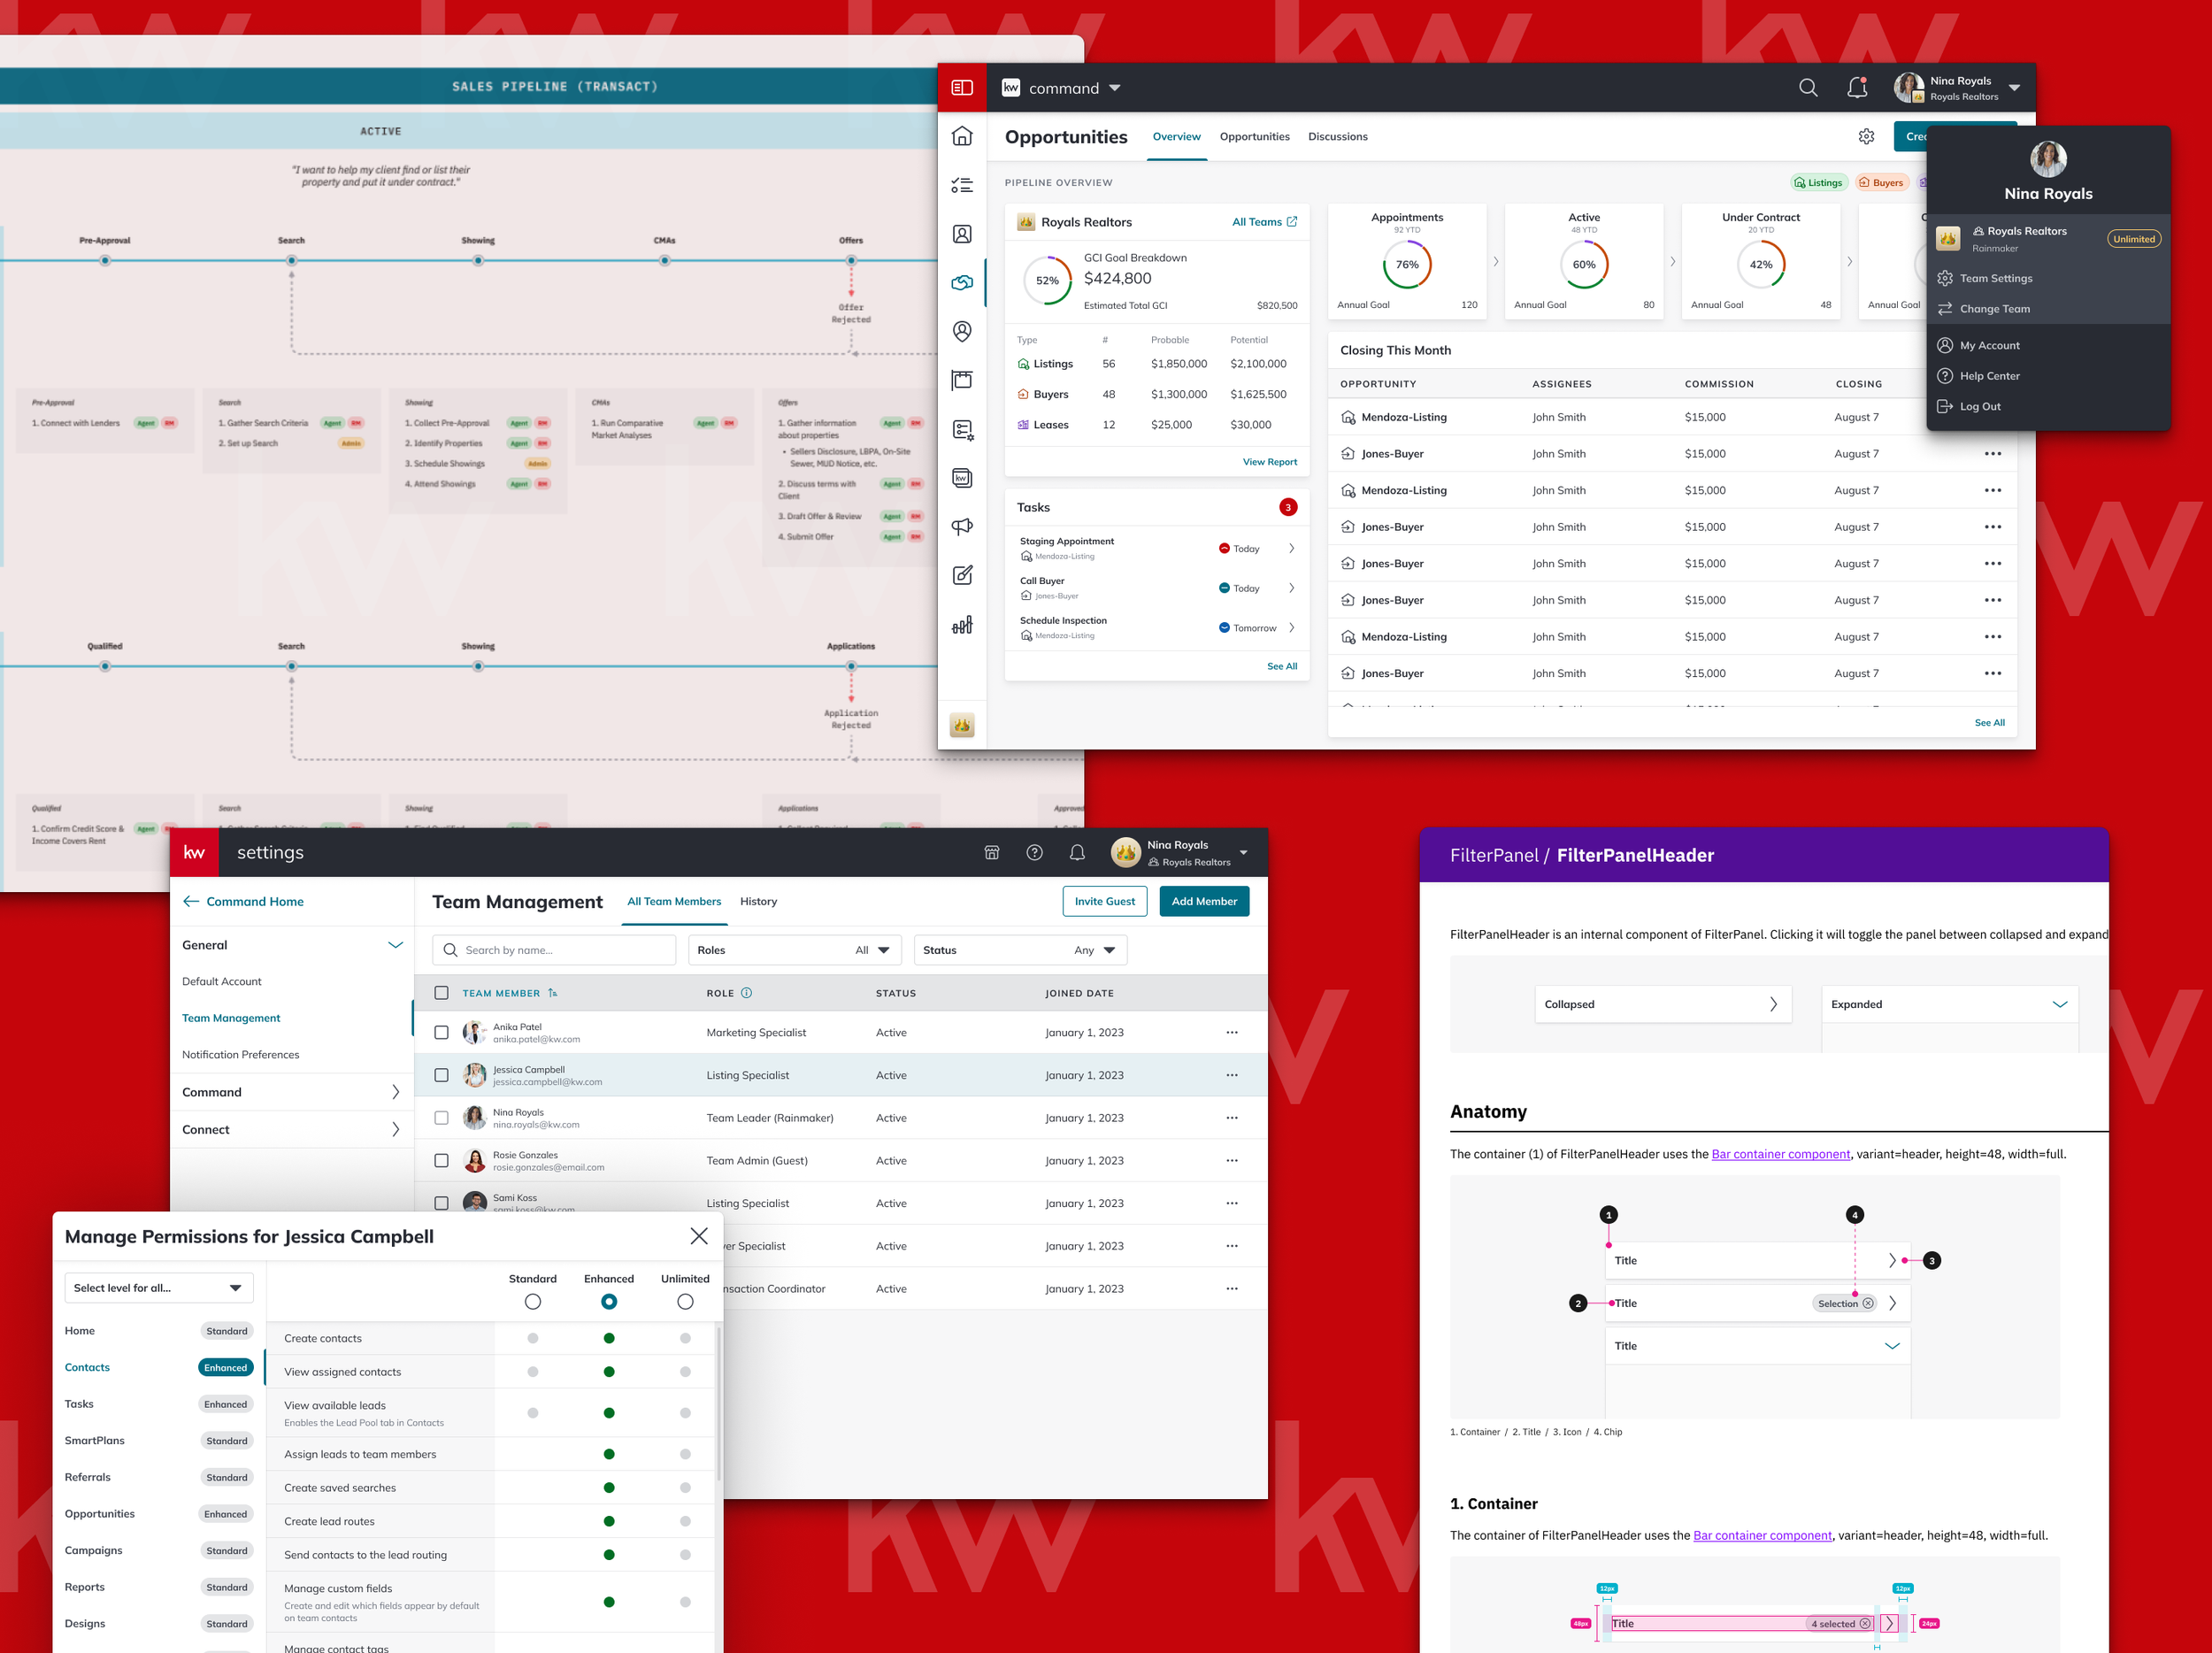Select the Enhanced permission level radio
The width and height of the screenshot is (2212, 1653).
[609, 1302]
